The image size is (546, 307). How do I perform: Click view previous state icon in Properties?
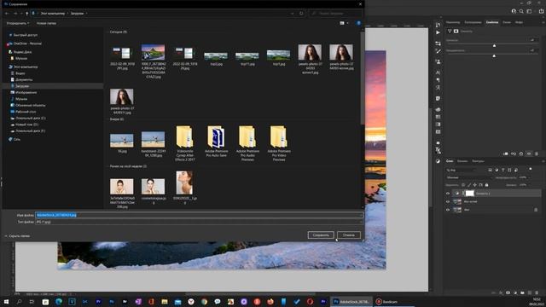point(514,153)
